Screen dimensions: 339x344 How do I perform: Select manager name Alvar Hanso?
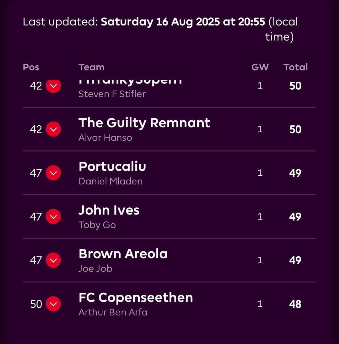[105, 138]
